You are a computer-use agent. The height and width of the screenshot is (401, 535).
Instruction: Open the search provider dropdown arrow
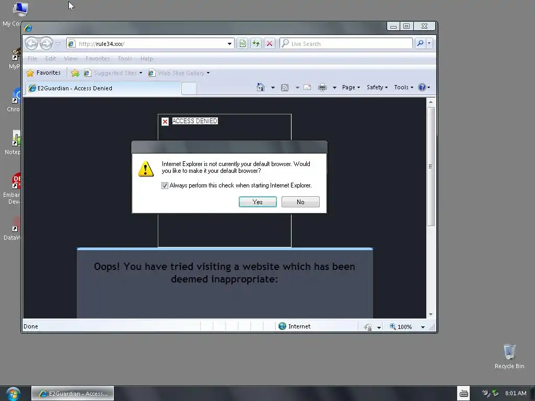tap(429, 43)
